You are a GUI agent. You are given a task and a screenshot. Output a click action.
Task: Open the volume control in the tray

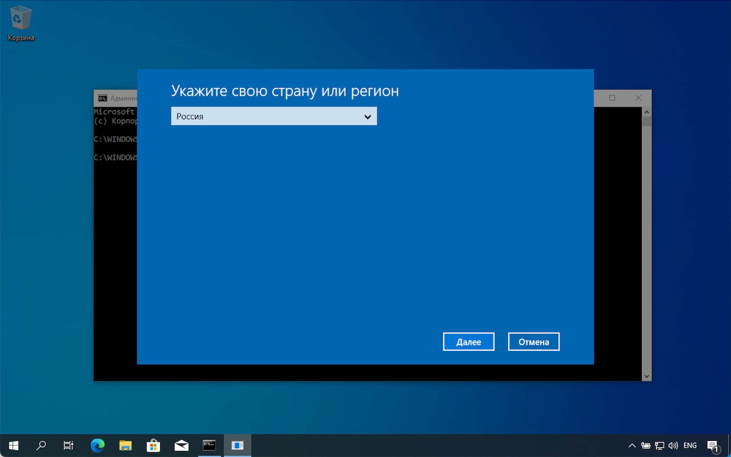pyautogui.click(x=673, y=445)
